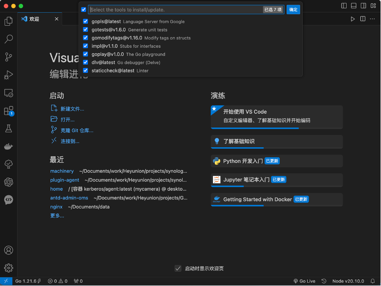Click the remote window indicator in status bar
The height and width of the screenshot is (286, 381).
pos(6,281)
